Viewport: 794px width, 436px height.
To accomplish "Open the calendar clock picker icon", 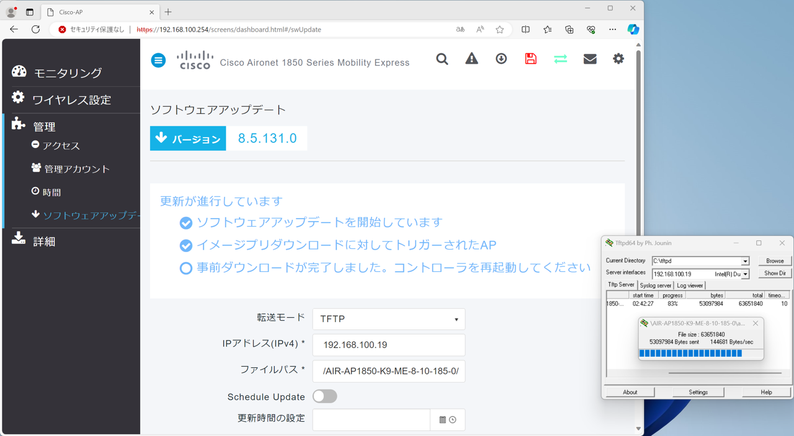I will [448, 419].
